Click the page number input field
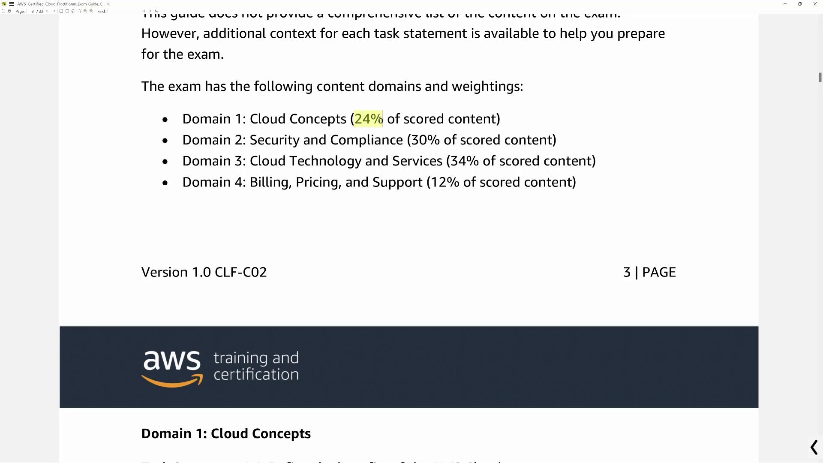This screenshot has height=463, width=823. click(33, 11)
